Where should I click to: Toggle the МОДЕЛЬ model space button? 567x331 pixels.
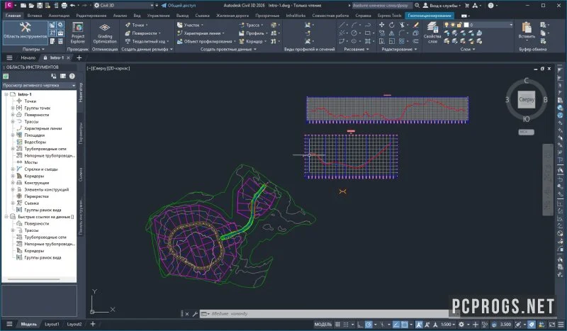coord(323,324)
